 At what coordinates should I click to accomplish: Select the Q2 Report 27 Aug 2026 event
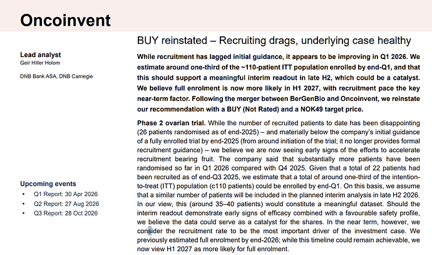click(66, 204)
